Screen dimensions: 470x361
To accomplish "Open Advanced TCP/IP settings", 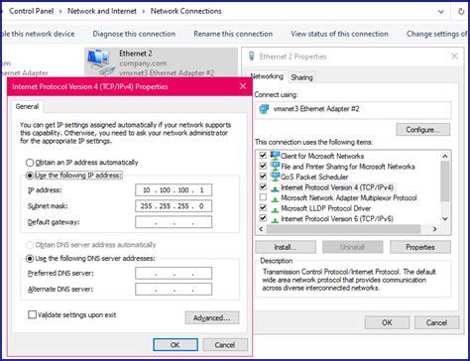I will point(212,317).
